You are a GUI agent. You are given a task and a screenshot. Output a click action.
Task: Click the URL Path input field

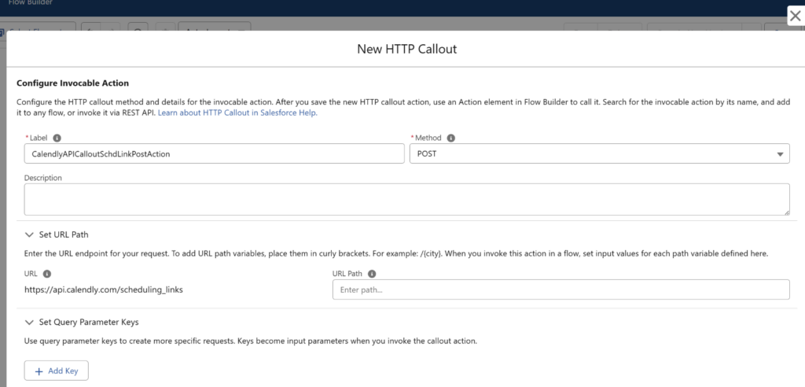tap(561, 289)
